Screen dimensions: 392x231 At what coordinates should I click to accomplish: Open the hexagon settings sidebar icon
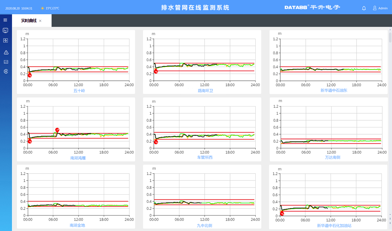pos(6,71)
